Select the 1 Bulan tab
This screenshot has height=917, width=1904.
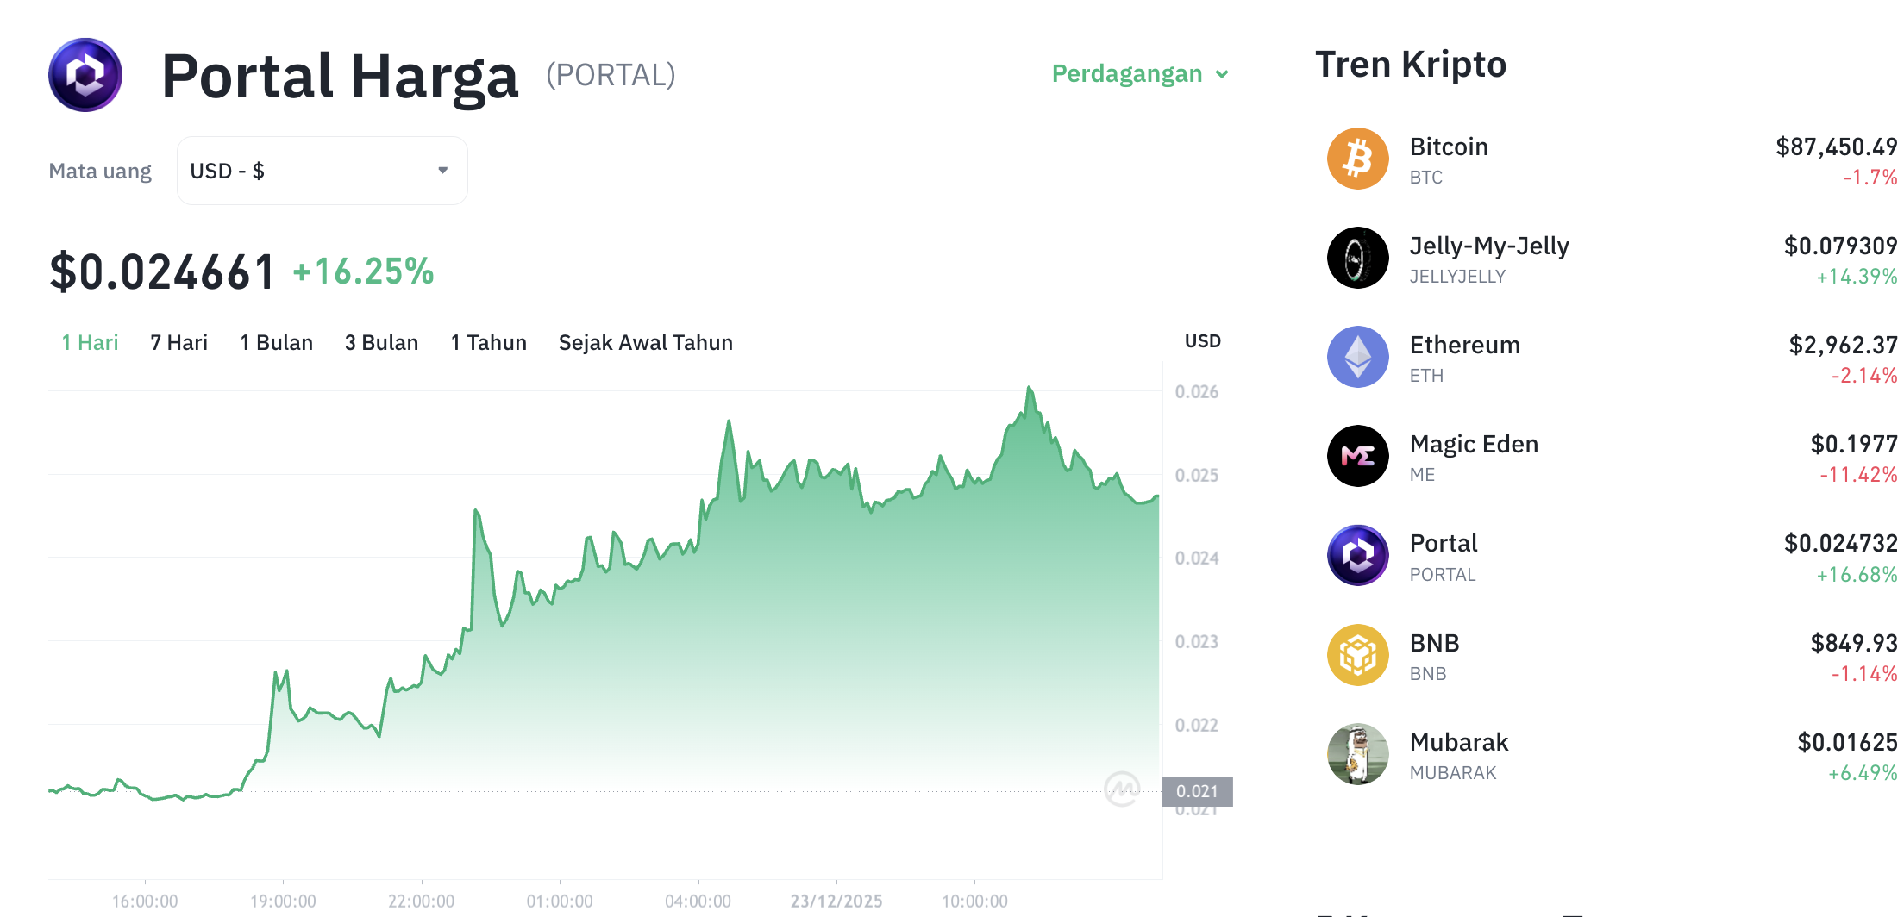tap(276, 342)
